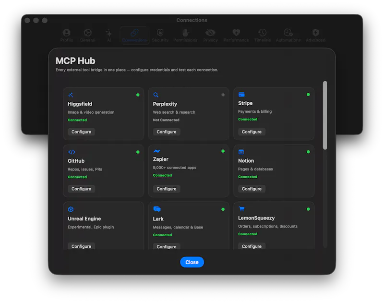This screenshot has height=303, width=384.
Task: Click the Lark chat bubbles icon
Action: [157, 209]
